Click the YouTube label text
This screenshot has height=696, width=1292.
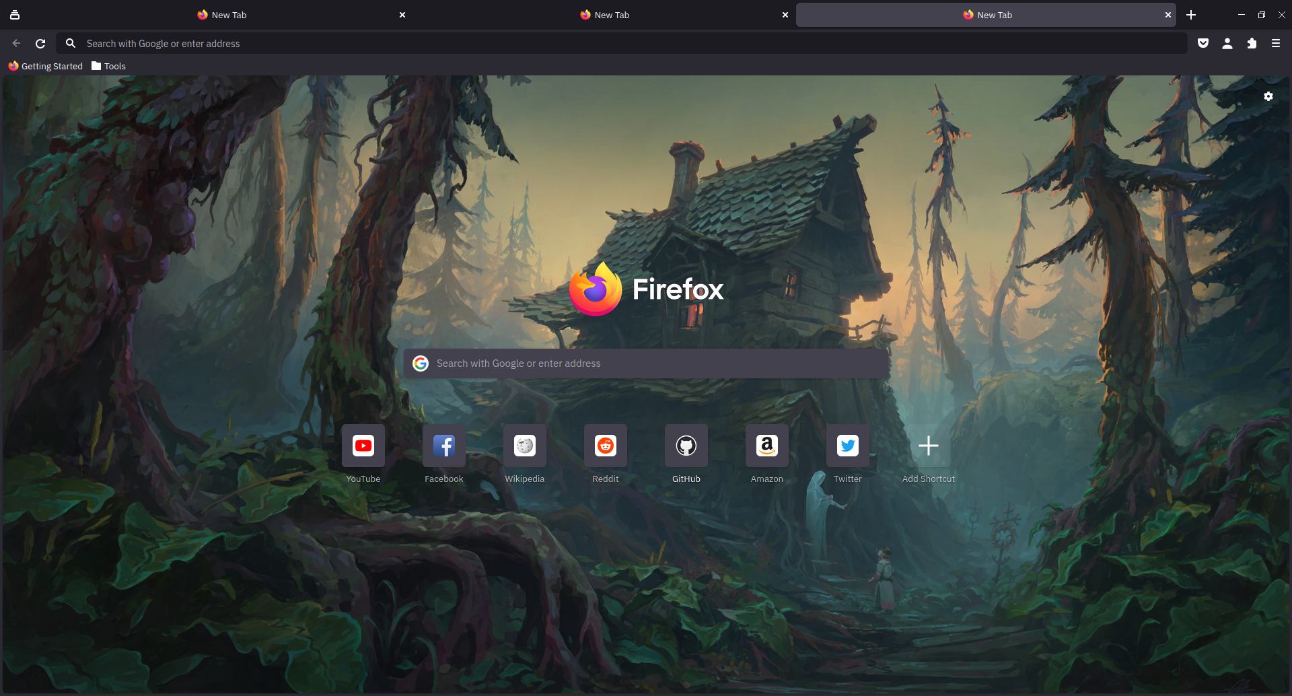click(363, 479)
